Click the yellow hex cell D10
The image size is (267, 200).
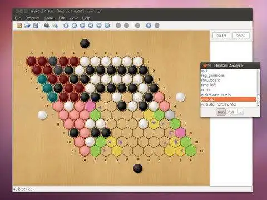111,142
